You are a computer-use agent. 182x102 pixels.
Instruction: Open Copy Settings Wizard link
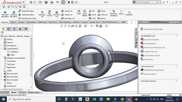tap(152, 56)
